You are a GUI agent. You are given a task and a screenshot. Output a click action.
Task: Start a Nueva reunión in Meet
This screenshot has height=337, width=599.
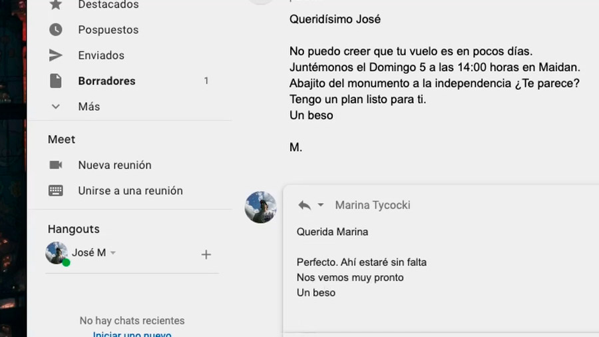click(115, 165)
